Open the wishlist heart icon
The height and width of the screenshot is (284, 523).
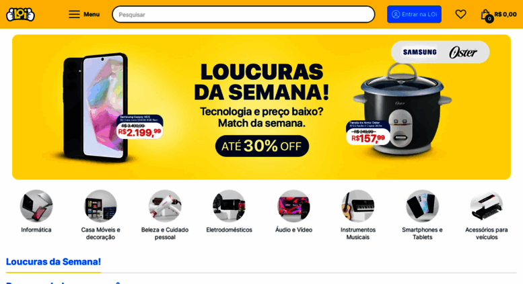pyautogui.click(x=460, y=14)
